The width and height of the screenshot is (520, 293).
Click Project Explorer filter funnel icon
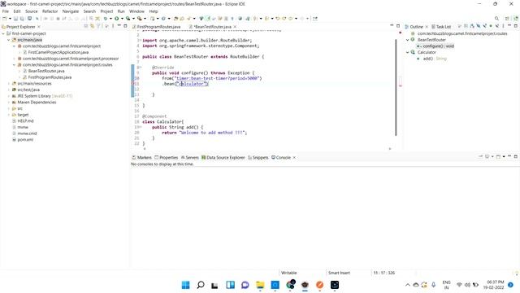98,26
